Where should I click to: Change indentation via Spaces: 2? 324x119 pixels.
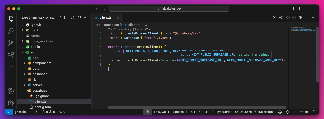point(180,112)
